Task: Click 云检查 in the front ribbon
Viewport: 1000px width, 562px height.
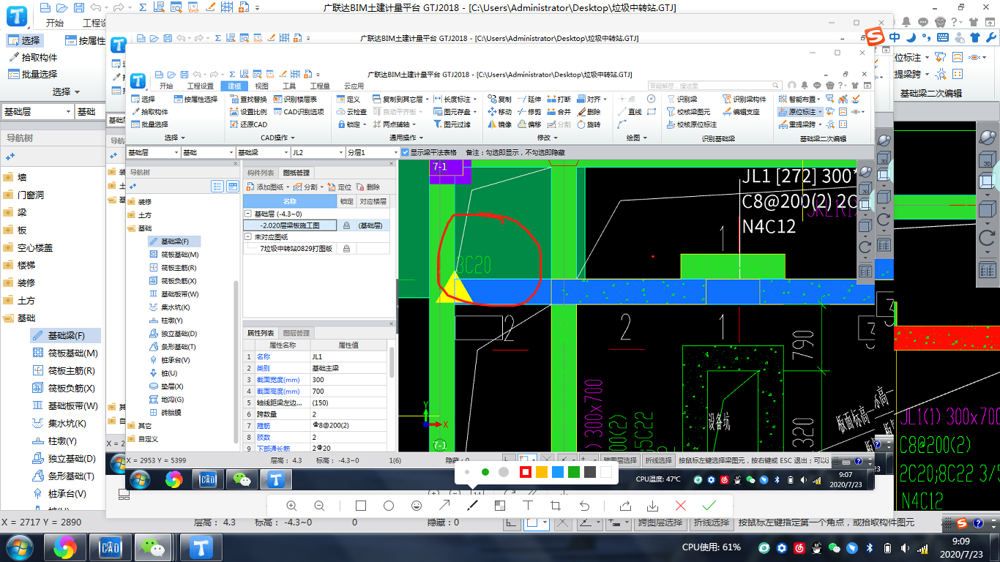Action: 351,112
